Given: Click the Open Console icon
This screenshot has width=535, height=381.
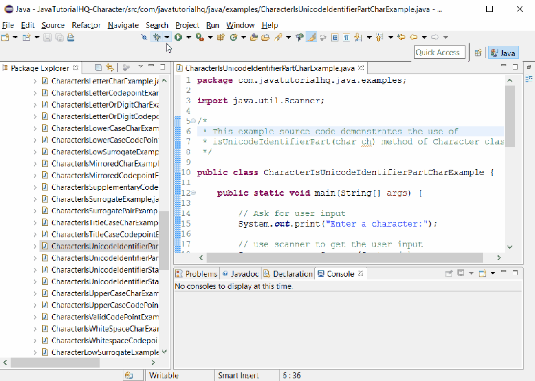Looking at the screenshot, I should coord(482,273).
